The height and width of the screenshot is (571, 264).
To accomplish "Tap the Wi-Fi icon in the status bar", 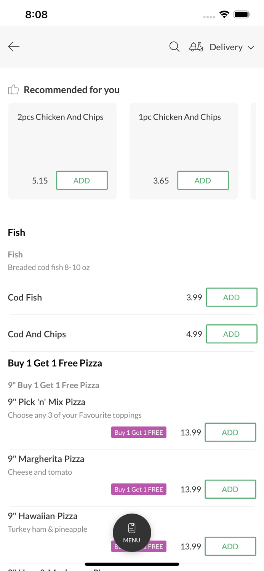I will tap(224, 14).
